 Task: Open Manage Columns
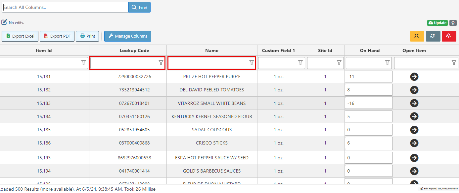pyautogui.click(x=128, y=36)
